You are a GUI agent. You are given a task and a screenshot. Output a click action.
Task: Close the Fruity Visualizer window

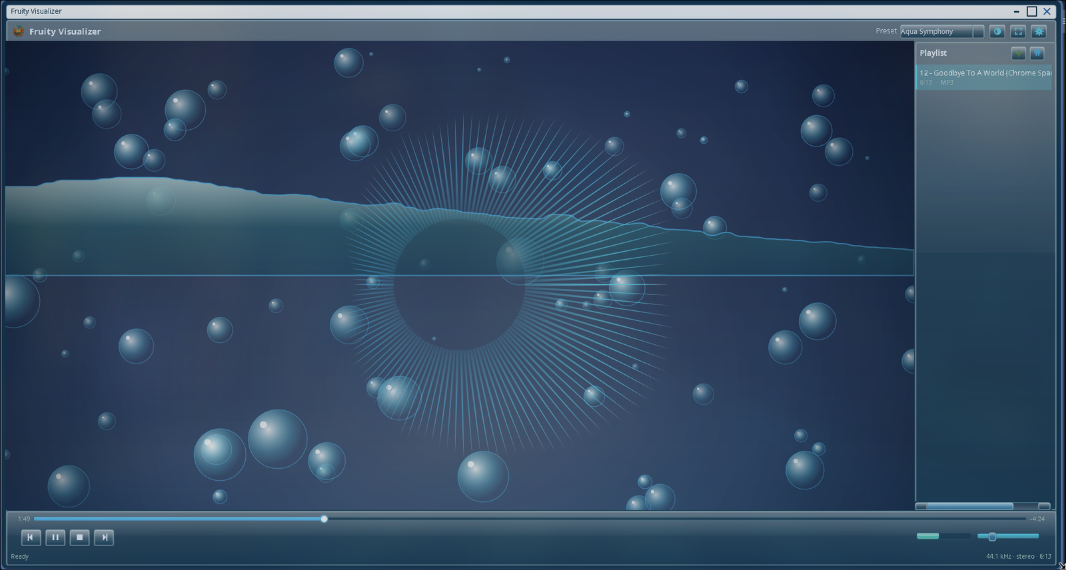click(x=1047, y=11)
